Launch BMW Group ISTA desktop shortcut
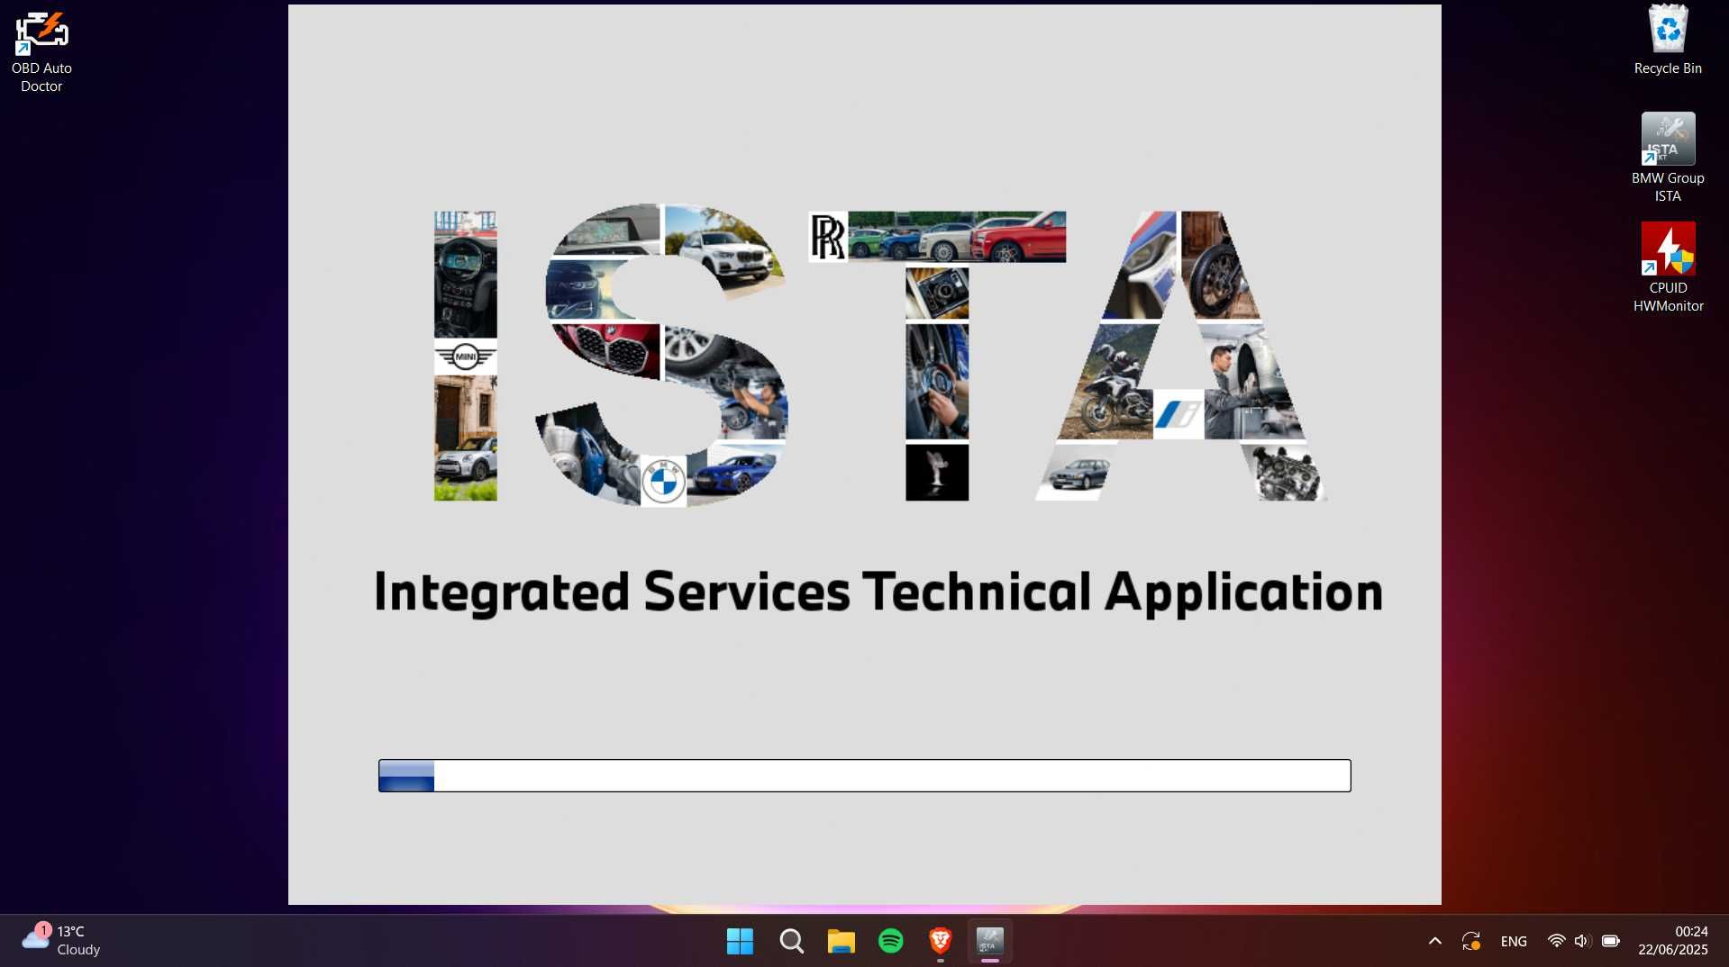Screen dimensions: 1729x967 click(1668, 158)
